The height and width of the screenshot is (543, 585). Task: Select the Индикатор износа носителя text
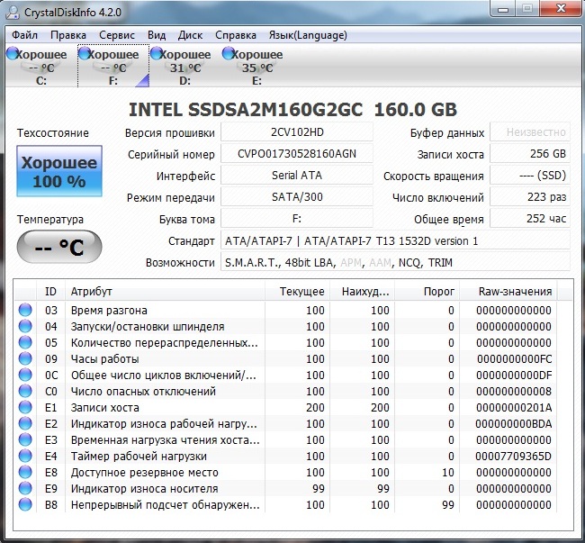click(x=144, y=489)
